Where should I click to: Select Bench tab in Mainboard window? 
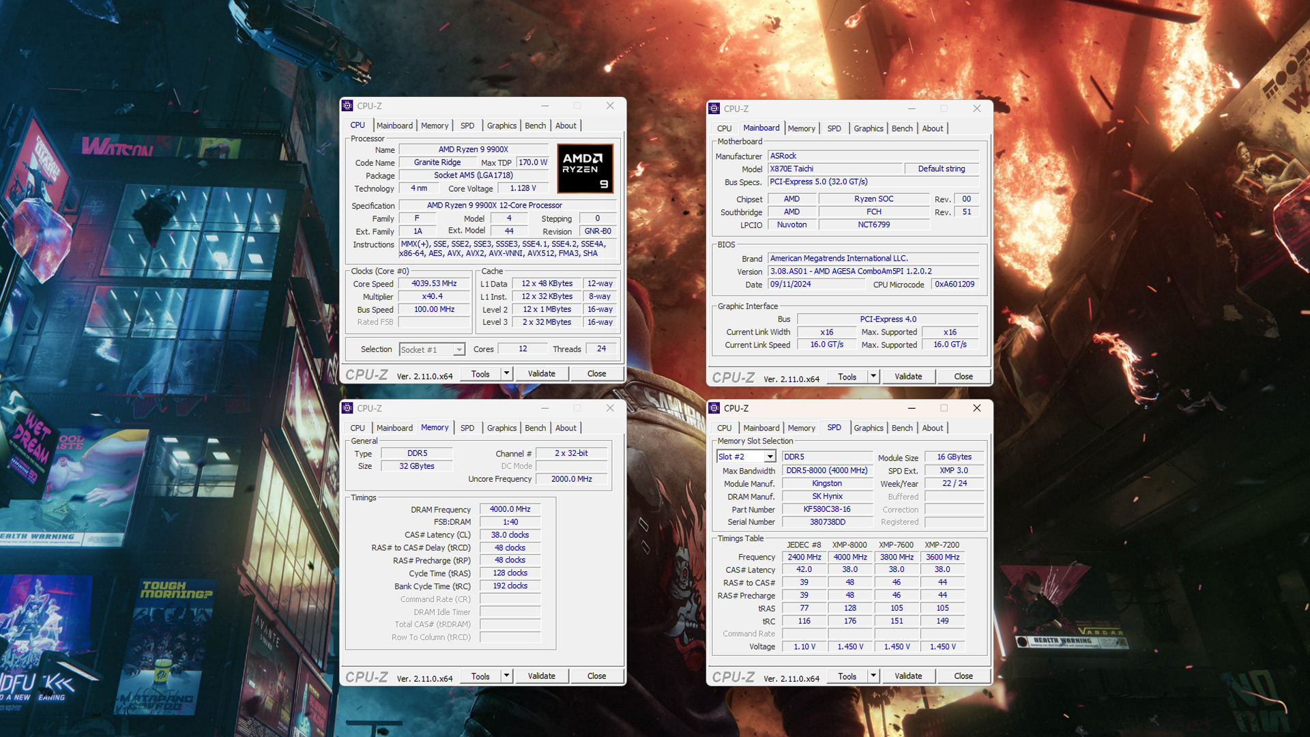902,128
